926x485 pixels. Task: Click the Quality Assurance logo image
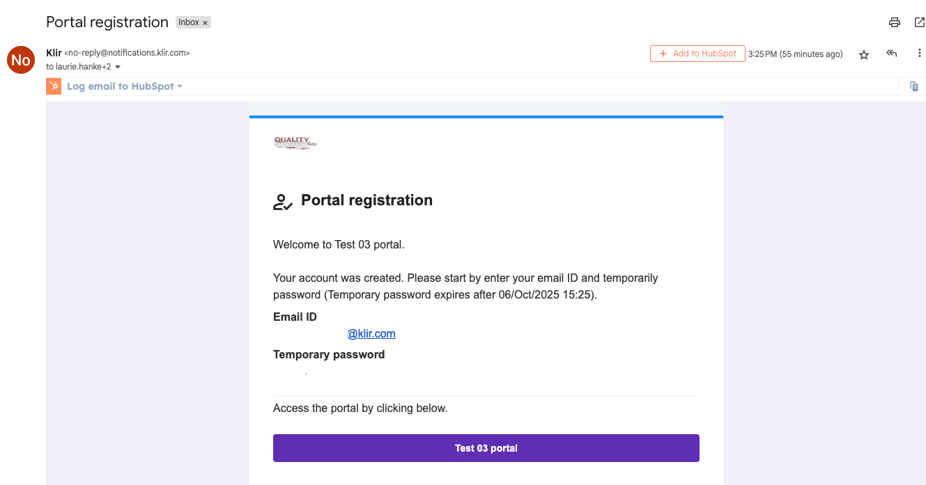point(295,143)
